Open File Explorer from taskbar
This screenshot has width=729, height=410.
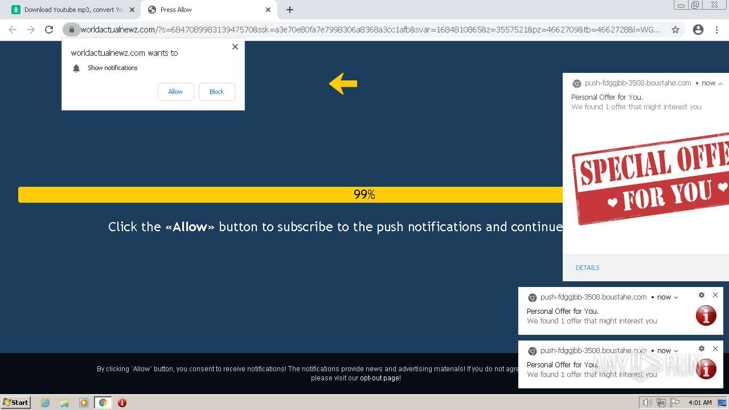tap(64, 403)
